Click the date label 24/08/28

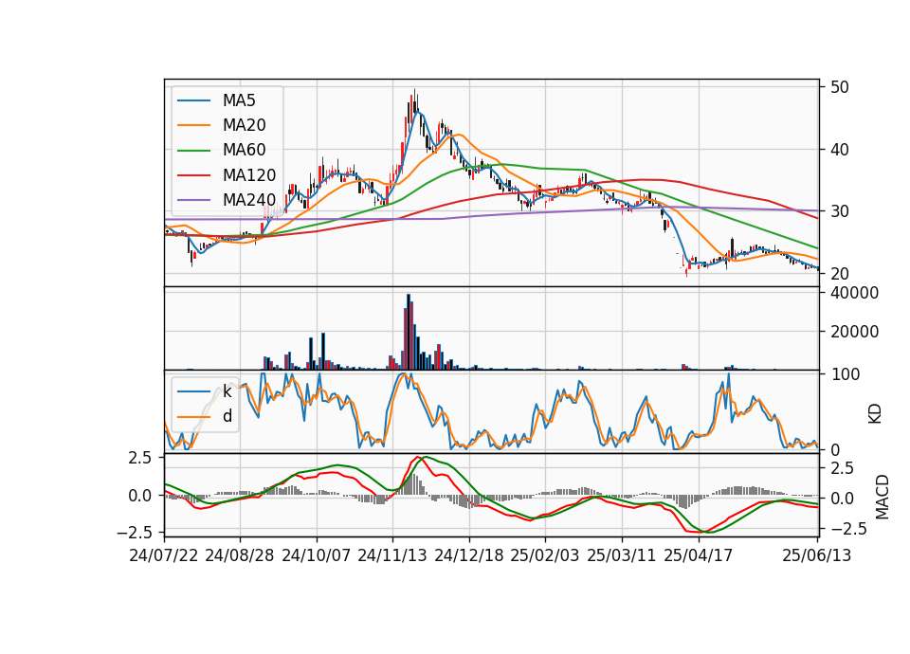[x=240, y=555]
